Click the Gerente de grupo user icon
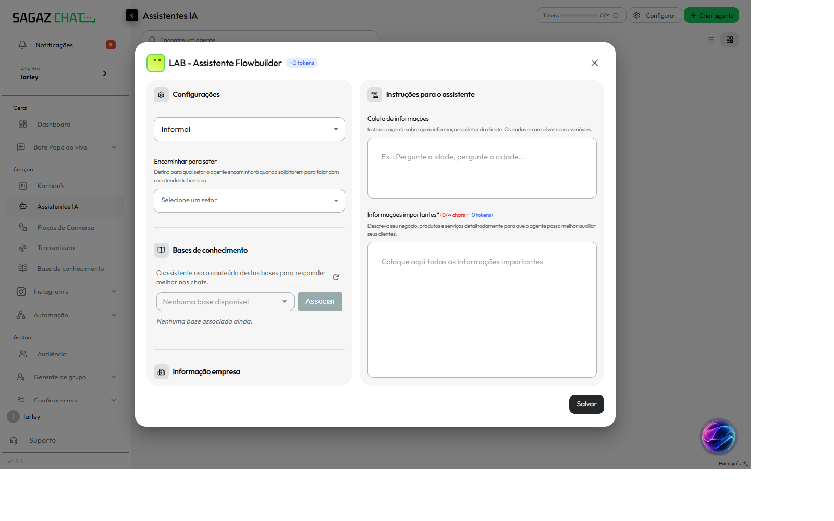834x521 pixels. coord(21,377)
